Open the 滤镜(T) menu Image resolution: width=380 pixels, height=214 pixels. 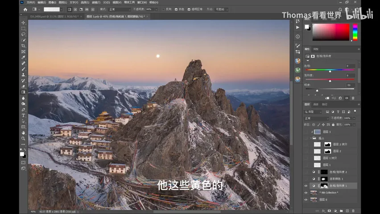click(x=96, y=2)
